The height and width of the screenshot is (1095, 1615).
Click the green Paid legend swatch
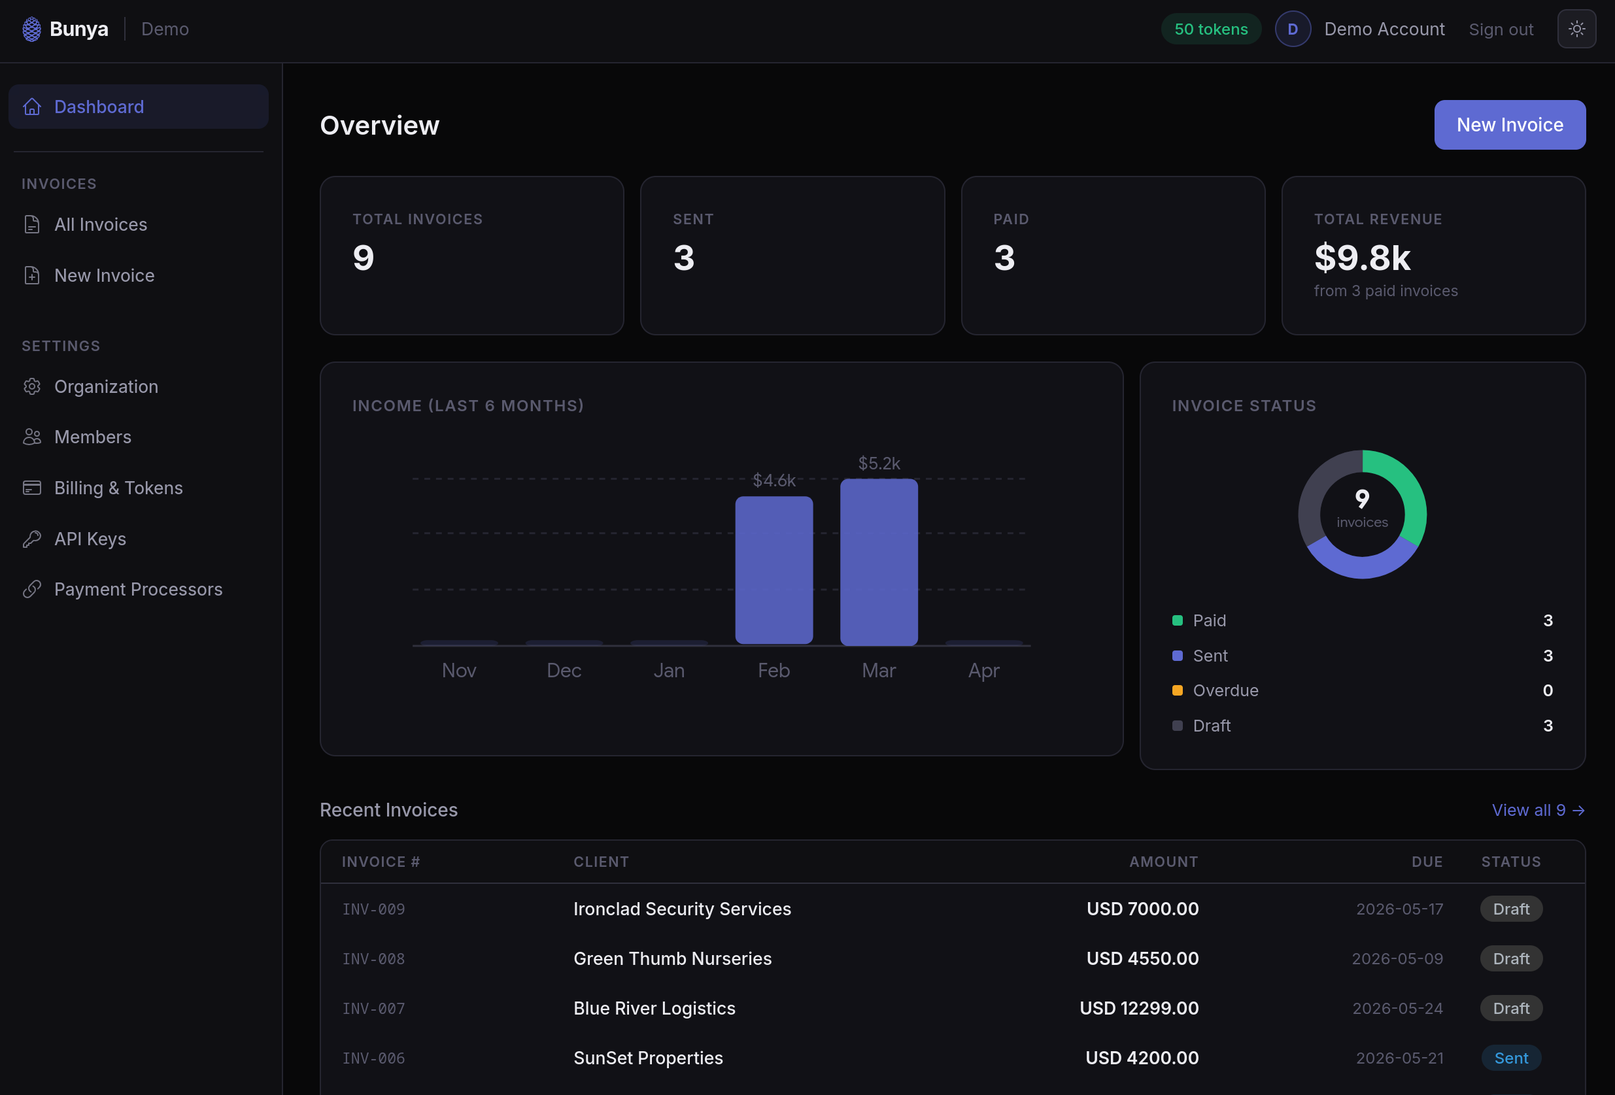point(1177,620)
